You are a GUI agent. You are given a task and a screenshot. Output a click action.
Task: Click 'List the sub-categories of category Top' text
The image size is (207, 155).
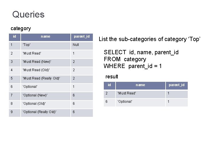[149, 39]
